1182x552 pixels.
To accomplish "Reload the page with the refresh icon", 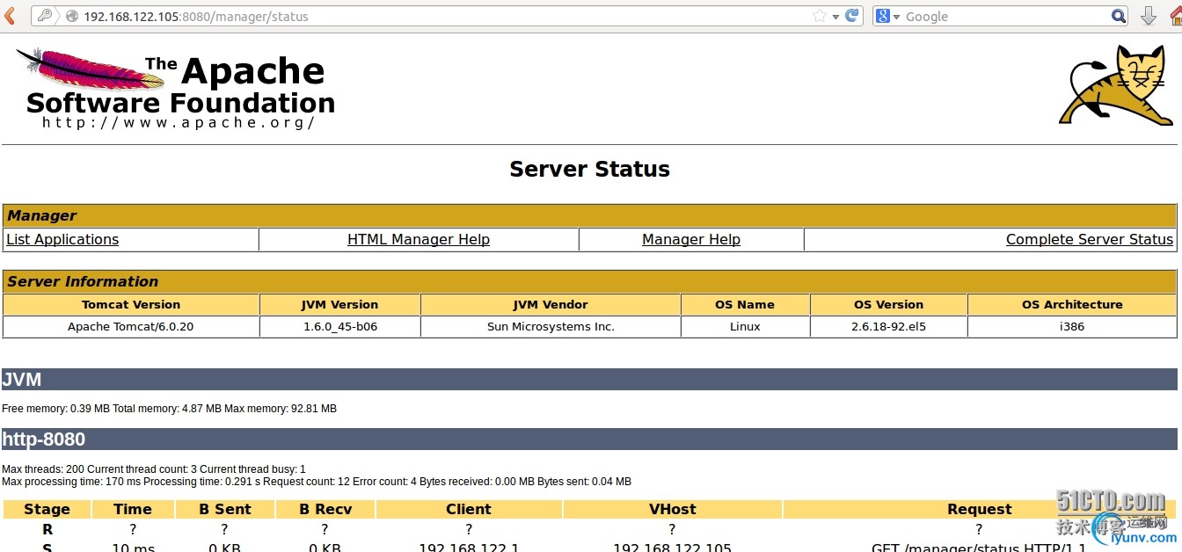I will coord(851,16).
